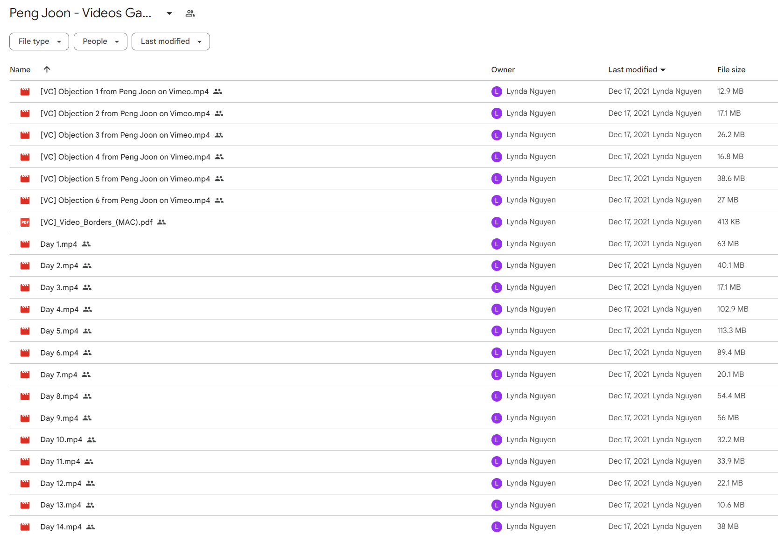Click shared icon next to Video_Borders PDF
The height and width of the screenshot is (535, 778).
161,222
